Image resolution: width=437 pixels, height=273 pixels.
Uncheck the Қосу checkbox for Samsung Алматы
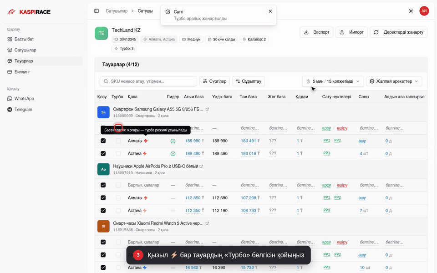103,141
